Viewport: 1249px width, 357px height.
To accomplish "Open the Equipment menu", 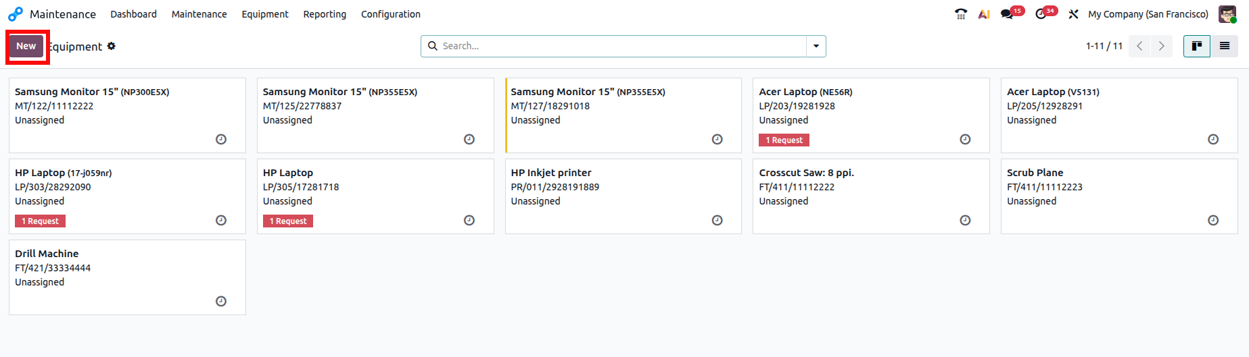I will [265, 14].
